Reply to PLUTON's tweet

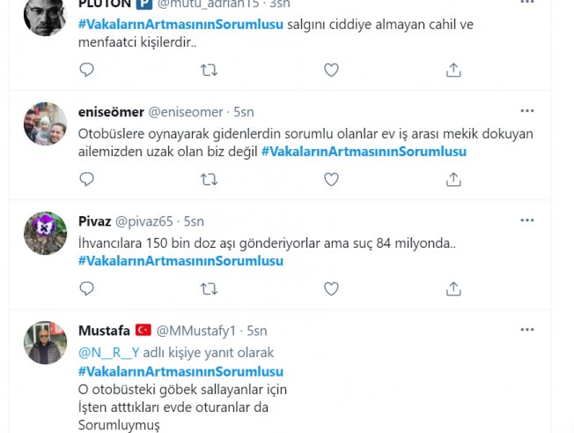coord(86,70)
